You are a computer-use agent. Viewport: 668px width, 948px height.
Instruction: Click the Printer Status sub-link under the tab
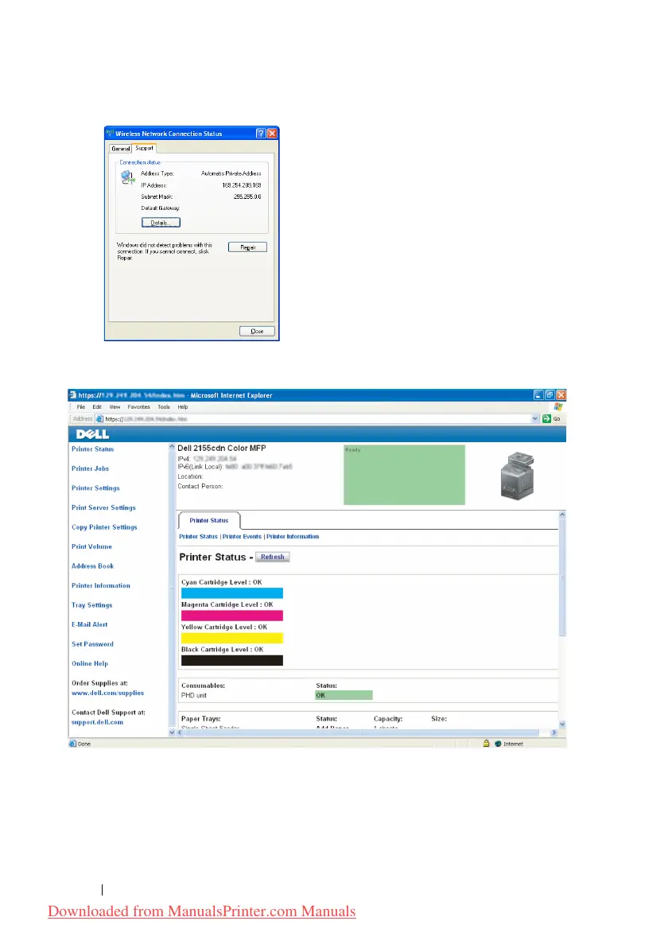[x=198, y=536]
